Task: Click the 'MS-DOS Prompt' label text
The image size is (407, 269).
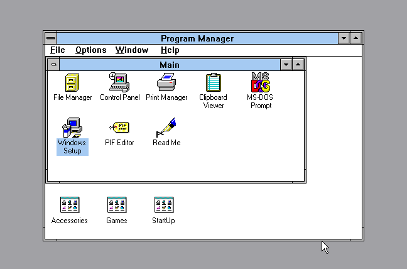Action: coord(260,102)
